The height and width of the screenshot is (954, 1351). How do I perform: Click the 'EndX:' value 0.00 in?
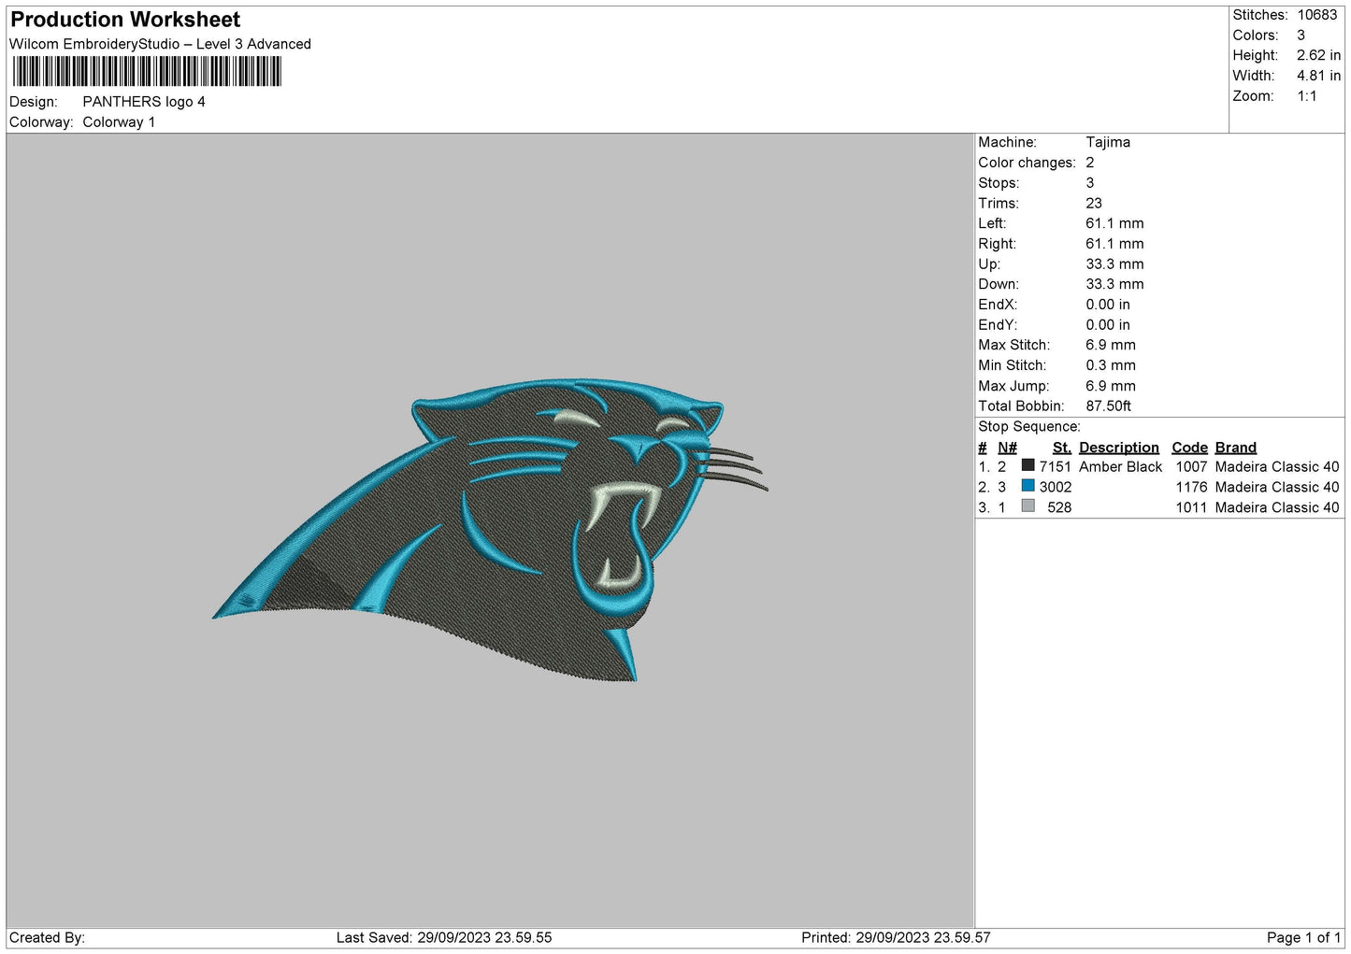pos(1108,305)
